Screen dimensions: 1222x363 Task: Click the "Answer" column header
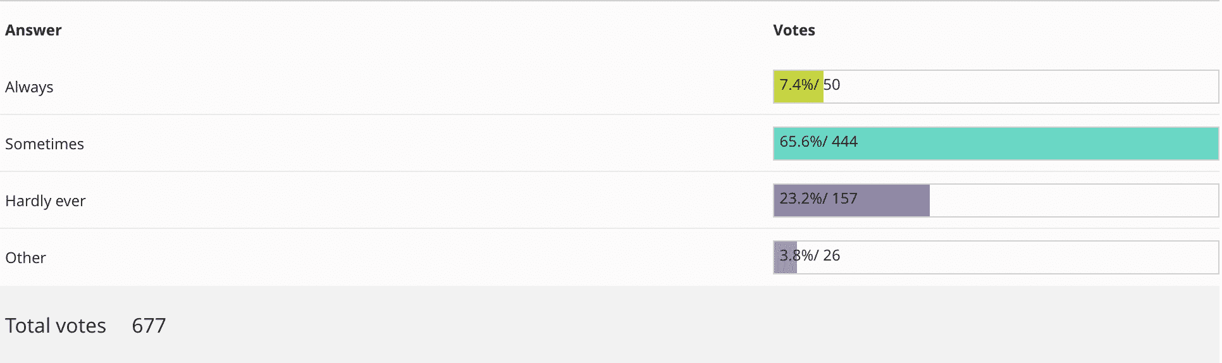coord(34,30)
